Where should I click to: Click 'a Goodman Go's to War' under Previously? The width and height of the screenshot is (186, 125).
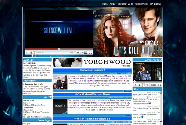point(33,84)
